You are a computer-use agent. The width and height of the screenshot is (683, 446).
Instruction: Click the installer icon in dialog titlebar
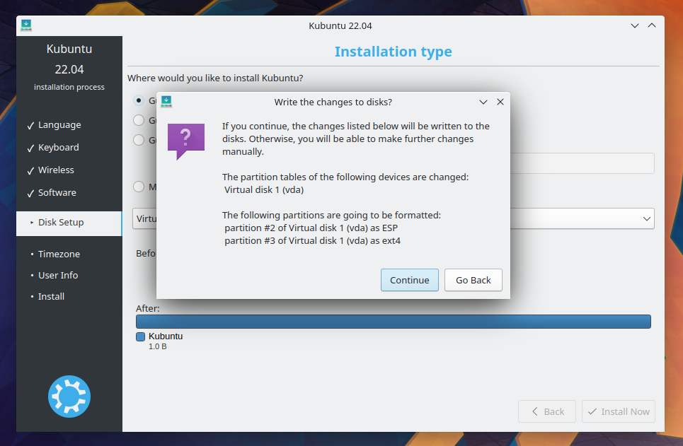[166, 101]
